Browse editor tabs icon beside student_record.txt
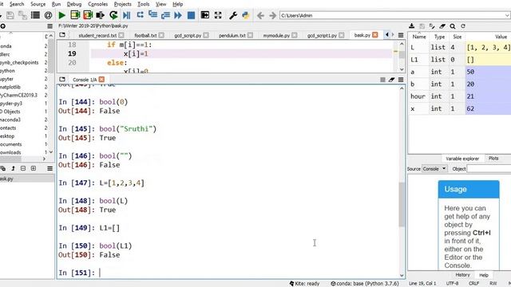 [62, 35]
